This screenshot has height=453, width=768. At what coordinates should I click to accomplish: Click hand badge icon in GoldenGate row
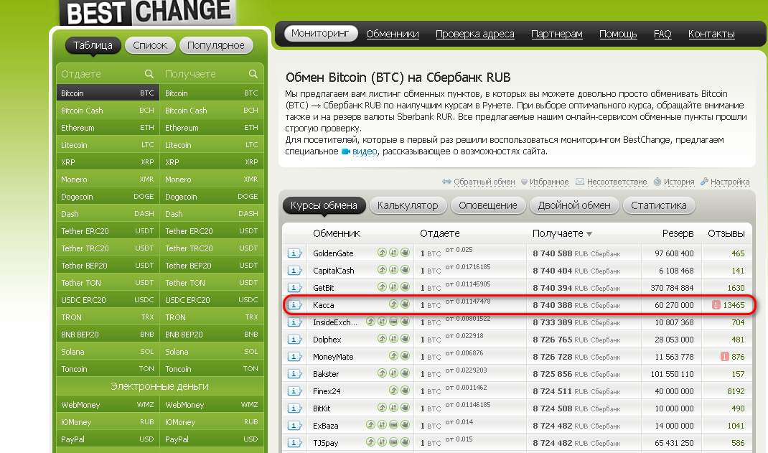(405, 253)
